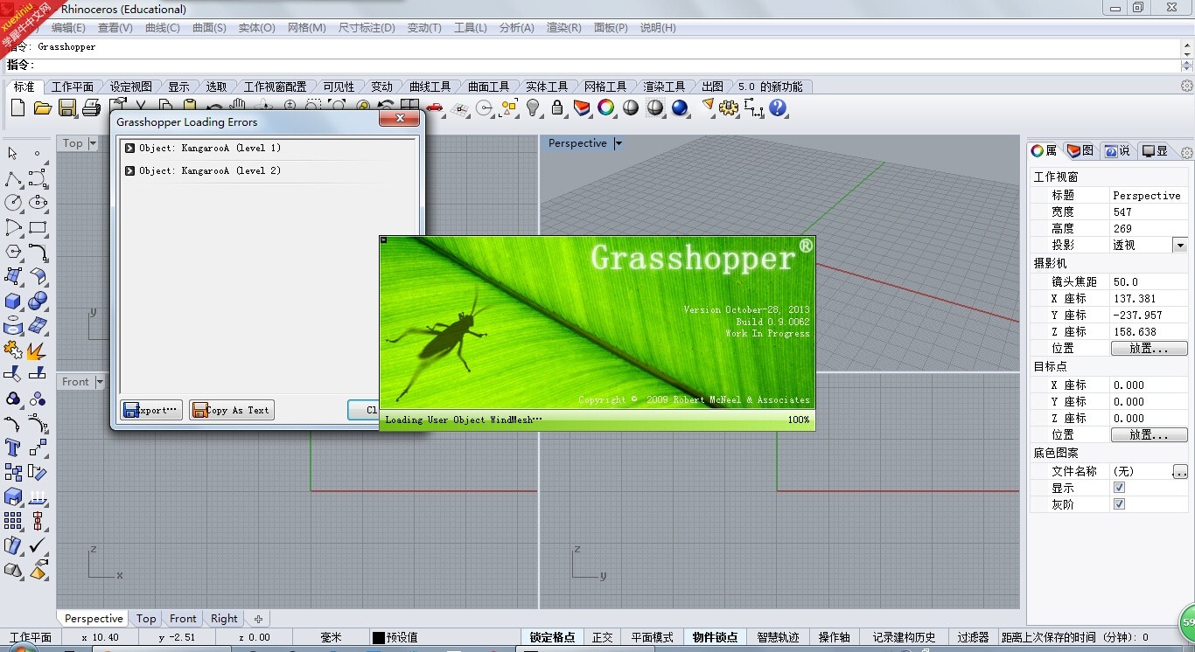Viewport: 1195px width, 652px height.
Task: Select the Polyline tool in left sidebar
Action: tap(13, 179)
